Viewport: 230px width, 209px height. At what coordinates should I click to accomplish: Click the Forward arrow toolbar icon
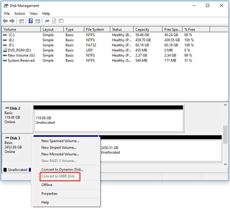coord(12,21)
